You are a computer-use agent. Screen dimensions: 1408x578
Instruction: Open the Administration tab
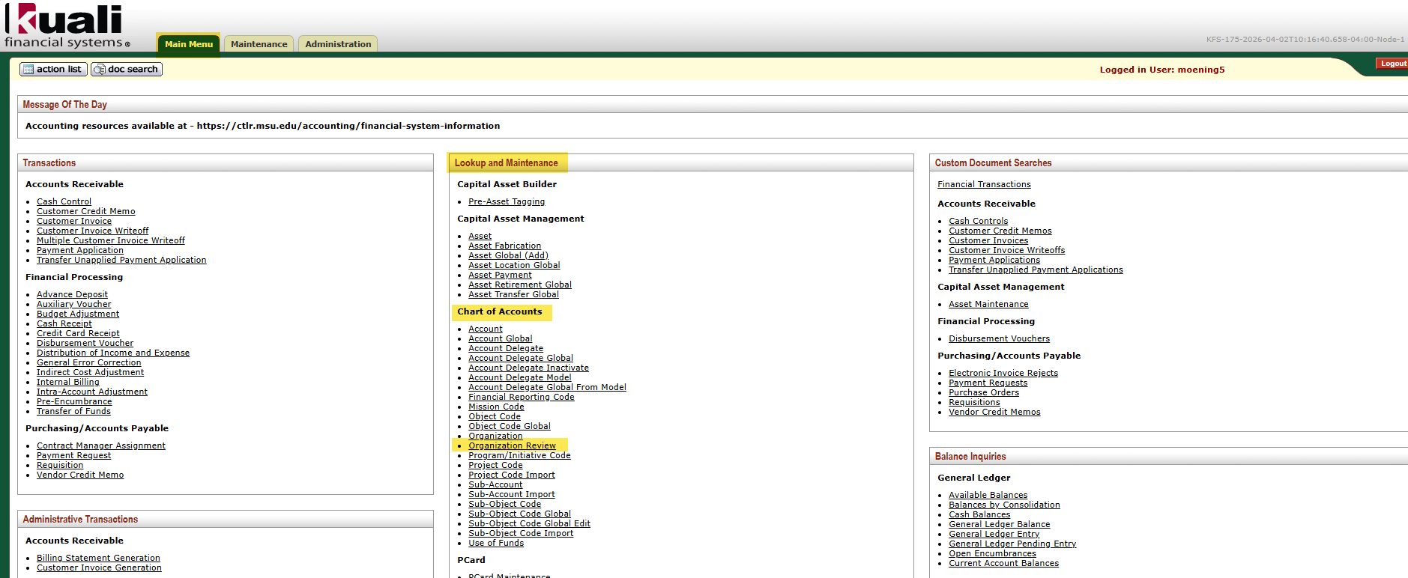(x=338, y=44)
